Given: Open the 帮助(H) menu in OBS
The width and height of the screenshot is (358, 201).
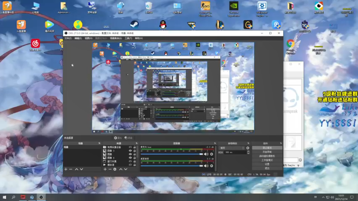Looking at the screenshot, I should click(x=139, y=38).
